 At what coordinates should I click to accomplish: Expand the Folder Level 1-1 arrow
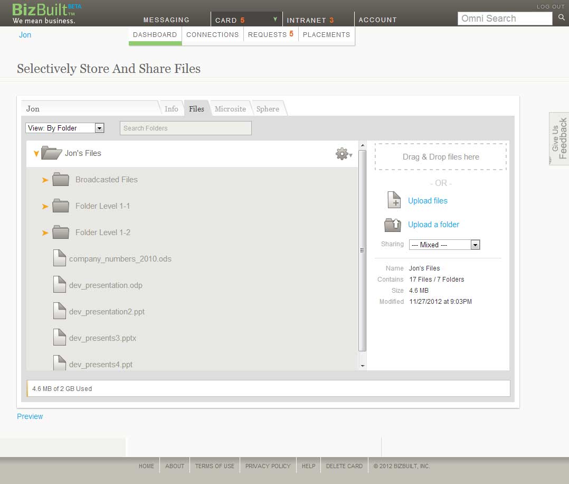(45, 207)
